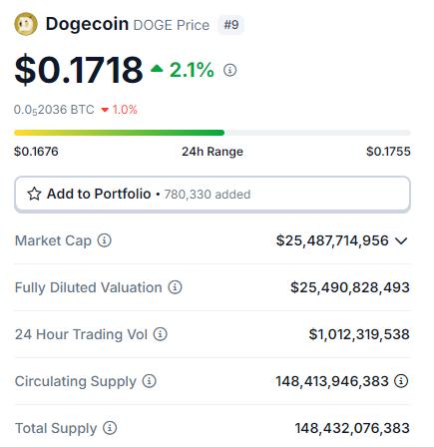Screen dimensions: 434x447
Task: Click the 24h high value $0.1755
Action: tap(388, 152)
